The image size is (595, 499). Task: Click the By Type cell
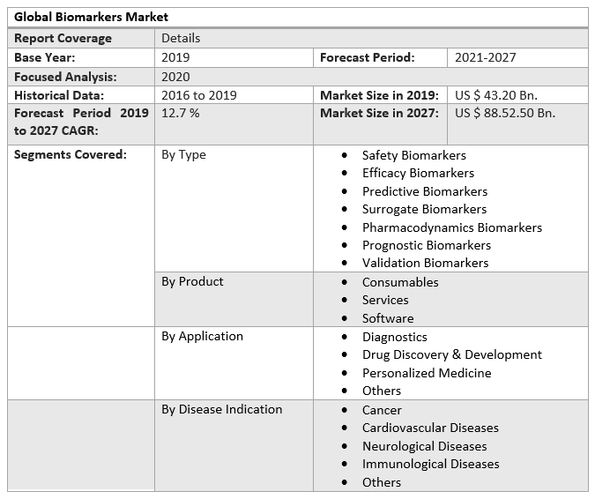pos(183,154)
